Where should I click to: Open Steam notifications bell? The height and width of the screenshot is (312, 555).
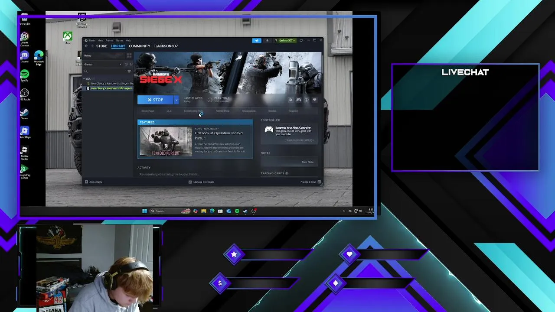click(267, 40)
